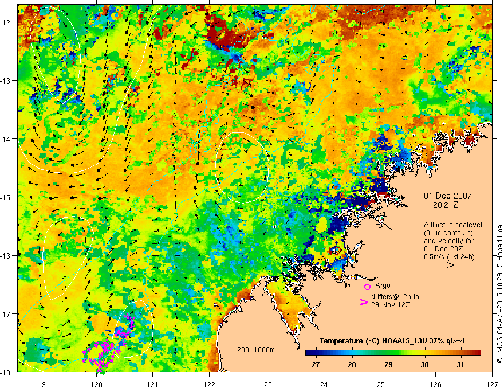The height and width of the screenshot is (389, 504).
Task: Click the 'Argo' legend label
Action: point(383,285)
